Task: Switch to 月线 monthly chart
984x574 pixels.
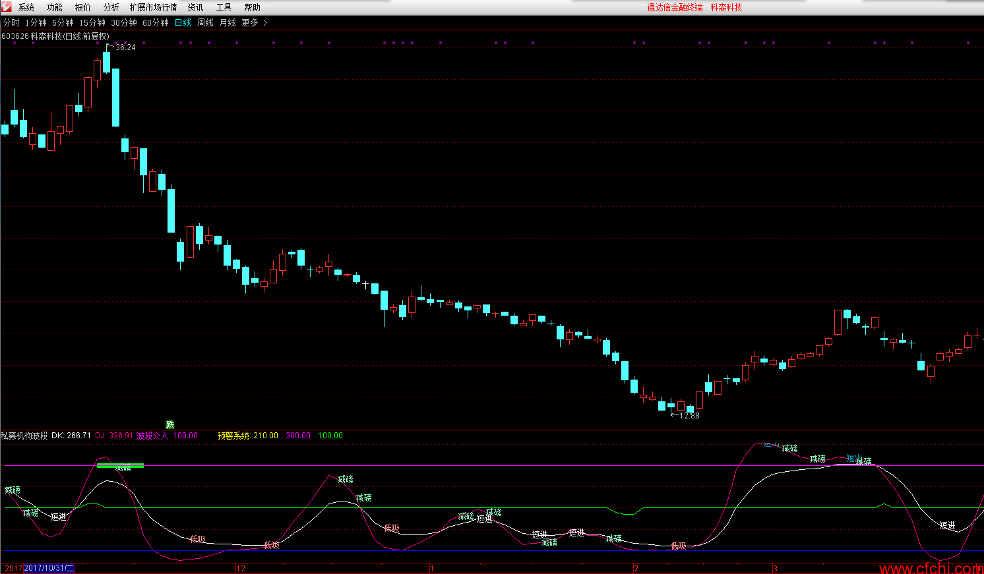Action: pos(228,22)
